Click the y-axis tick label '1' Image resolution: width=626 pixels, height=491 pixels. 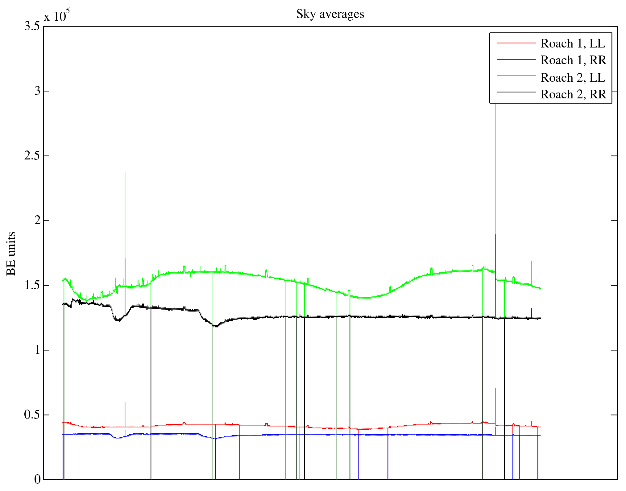coord(37,350)
